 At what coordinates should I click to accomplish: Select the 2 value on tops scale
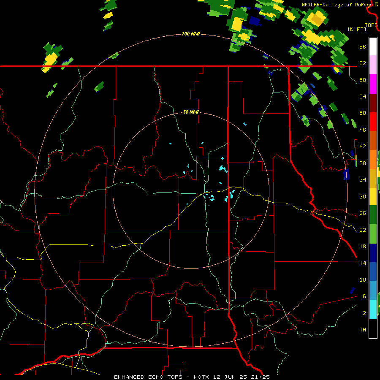pyautogui.click(x=364, y=313)
